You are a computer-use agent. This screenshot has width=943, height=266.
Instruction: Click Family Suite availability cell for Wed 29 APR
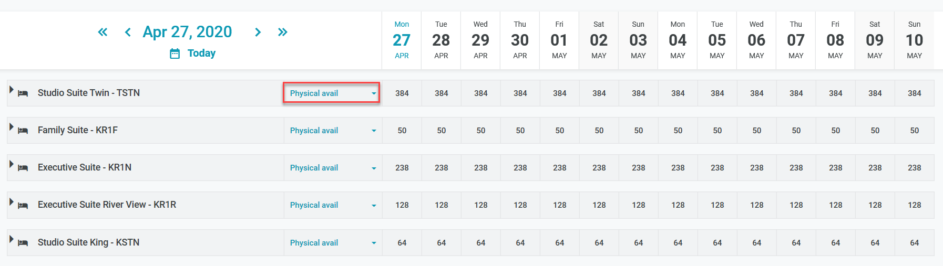[481, 131]
